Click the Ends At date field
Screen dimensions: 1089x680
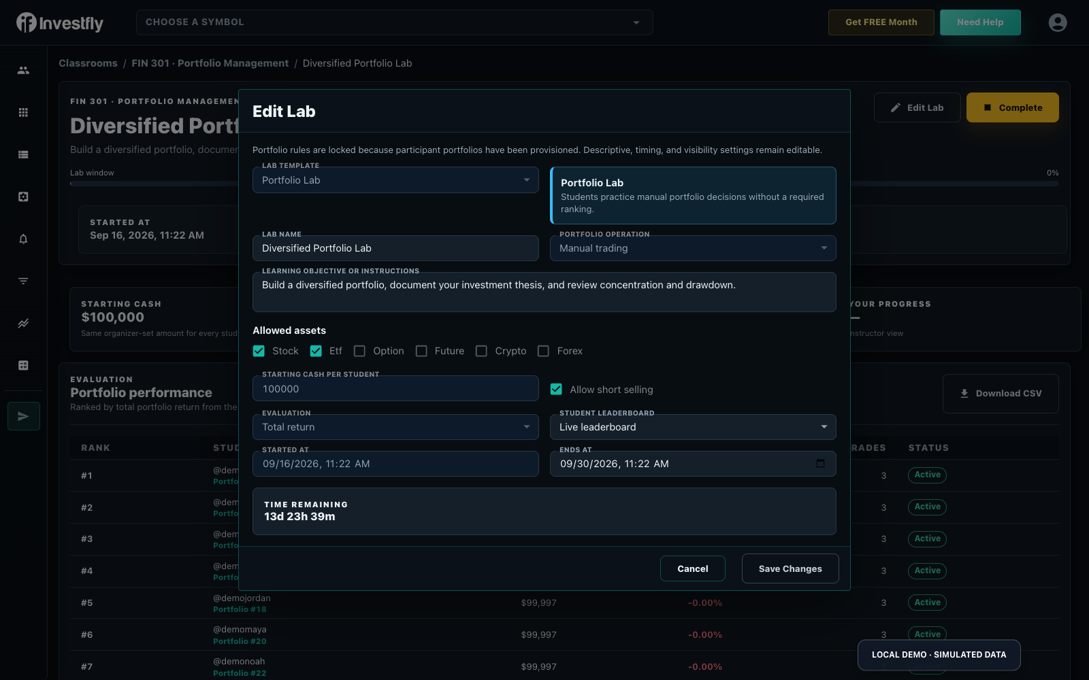pos(693,464)
